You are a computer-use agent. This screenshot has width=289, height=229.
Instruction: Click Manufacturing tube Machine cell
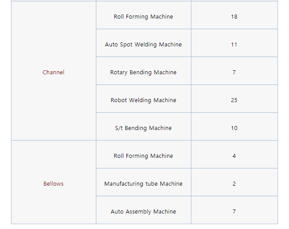click(x=143, y=182)
